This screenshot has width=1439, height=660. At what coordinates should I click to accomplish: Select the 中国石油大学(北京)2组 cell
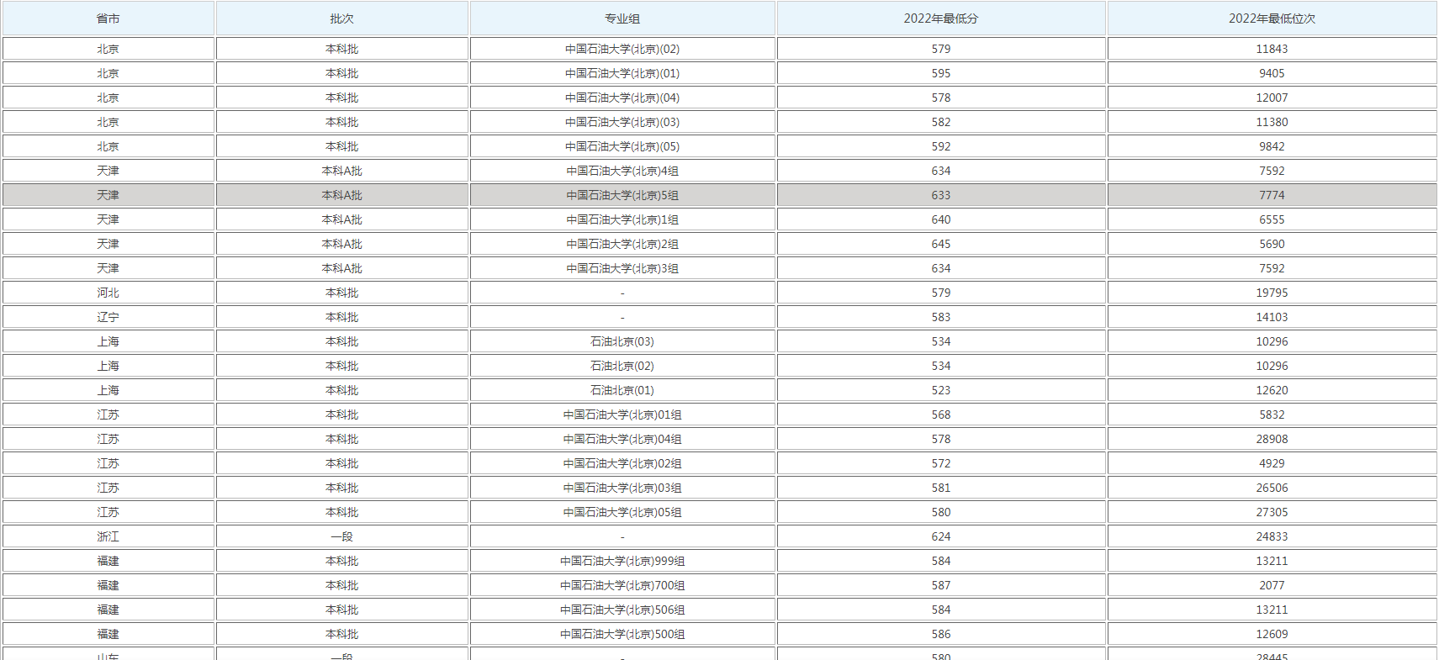point(622,244)
